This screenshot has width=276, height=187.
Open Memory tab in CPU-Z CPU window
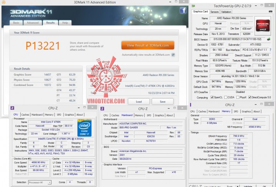coord(49,115)
